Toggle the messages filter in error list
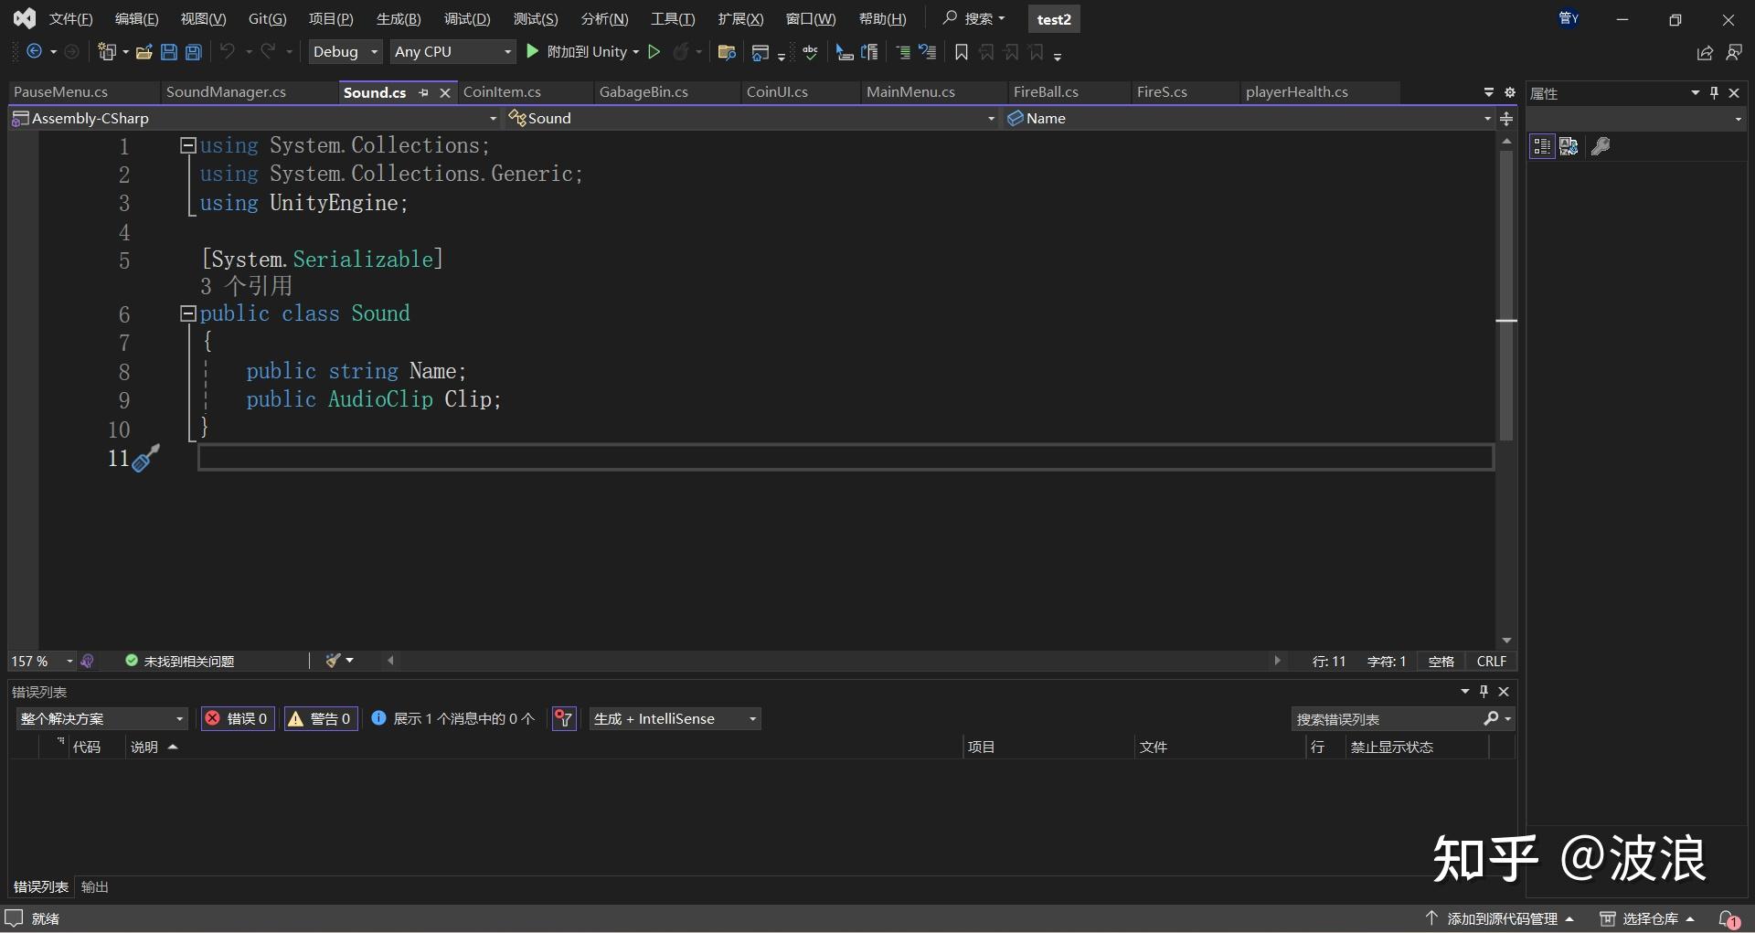 tap(454, 719)
